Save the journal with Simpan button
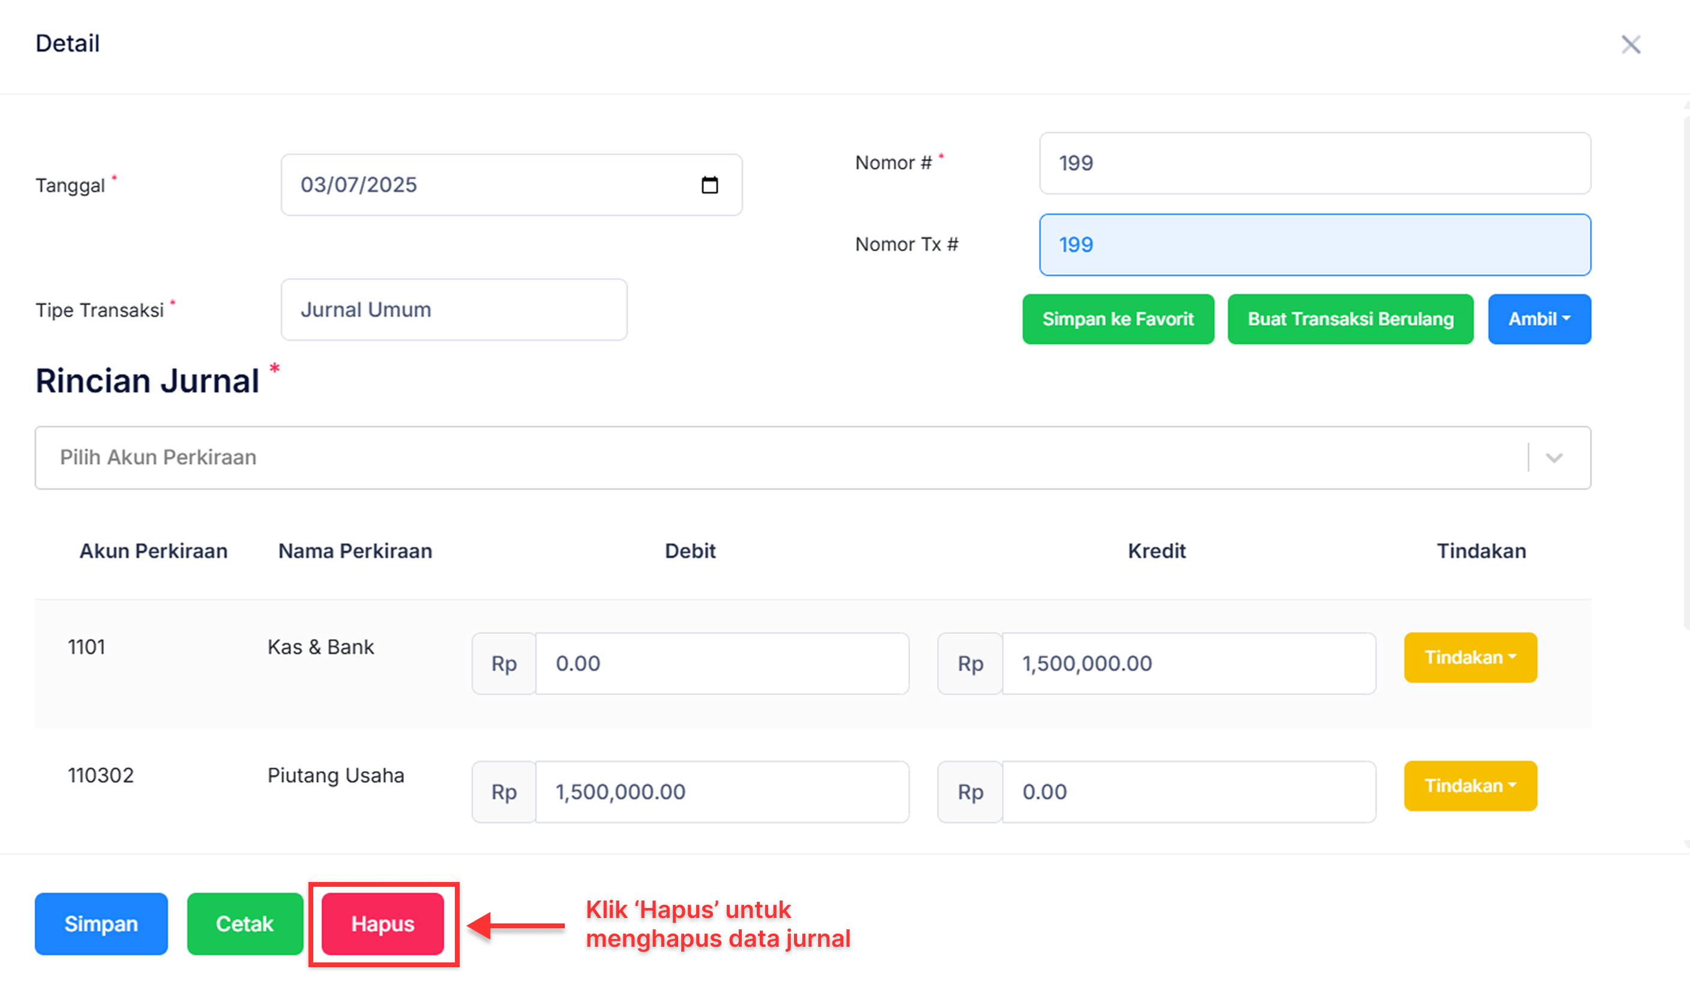The image size is (1690, 984). [101, 923]
